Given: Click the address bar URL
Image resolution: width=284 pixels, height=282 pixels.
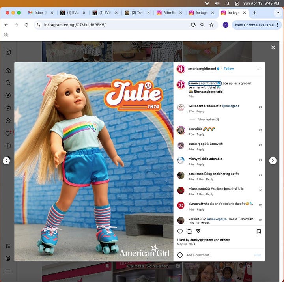Looking at the screenshot, I should point(75,25).
